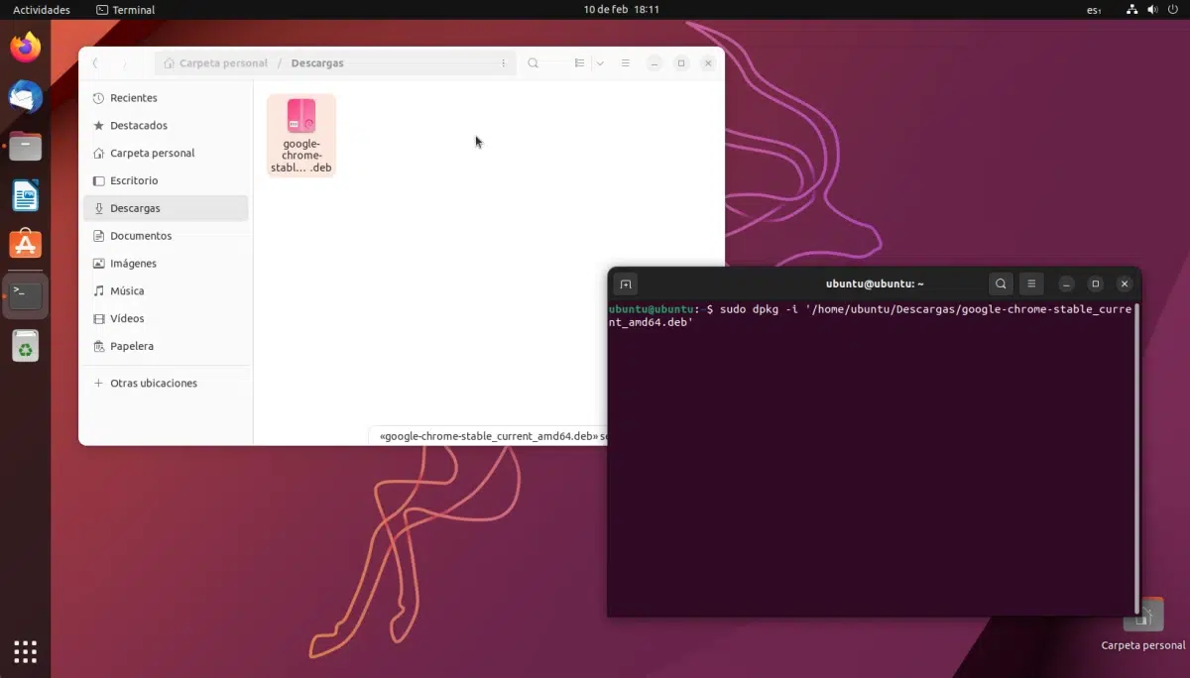Select google-chrome-stable deb file
1190x678 pixels.
click(x=301, y=135)
